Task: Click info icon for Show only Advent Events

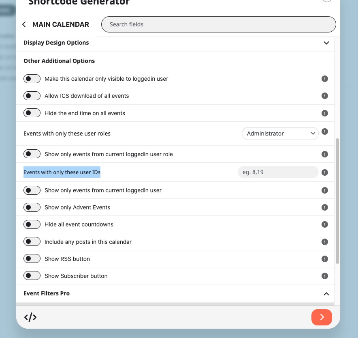Action: [x=325, y=207]
